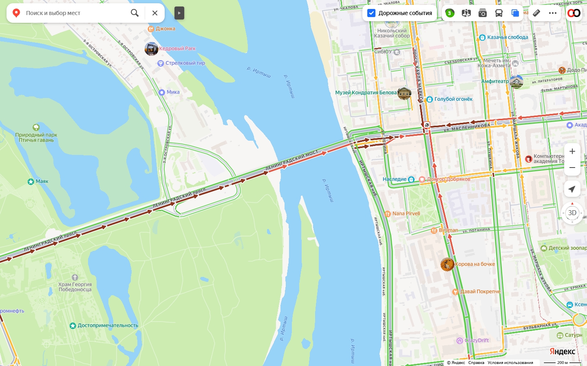587x366 pixels.
Task: Show moving public transport layer
Action: pyautogui.click(x=499, y=13)
